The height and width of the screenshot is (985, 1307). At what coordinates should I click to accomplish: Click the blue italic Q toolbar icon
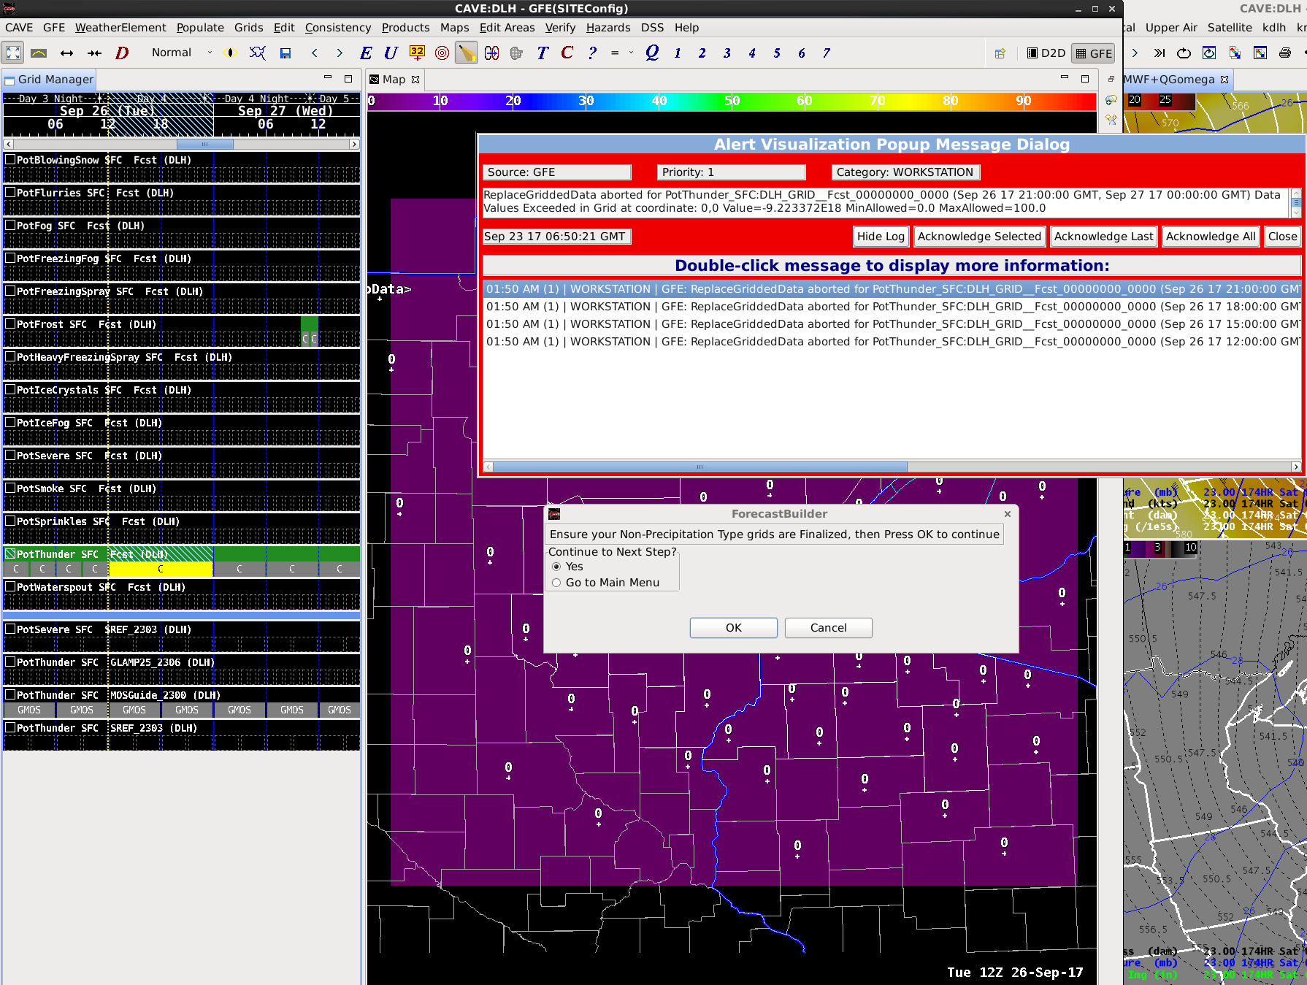(x=652, y=53)
